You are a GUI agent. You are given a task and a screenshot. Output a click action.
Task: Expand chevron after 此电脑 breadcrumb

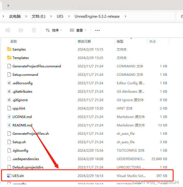[x=26, y=16]
